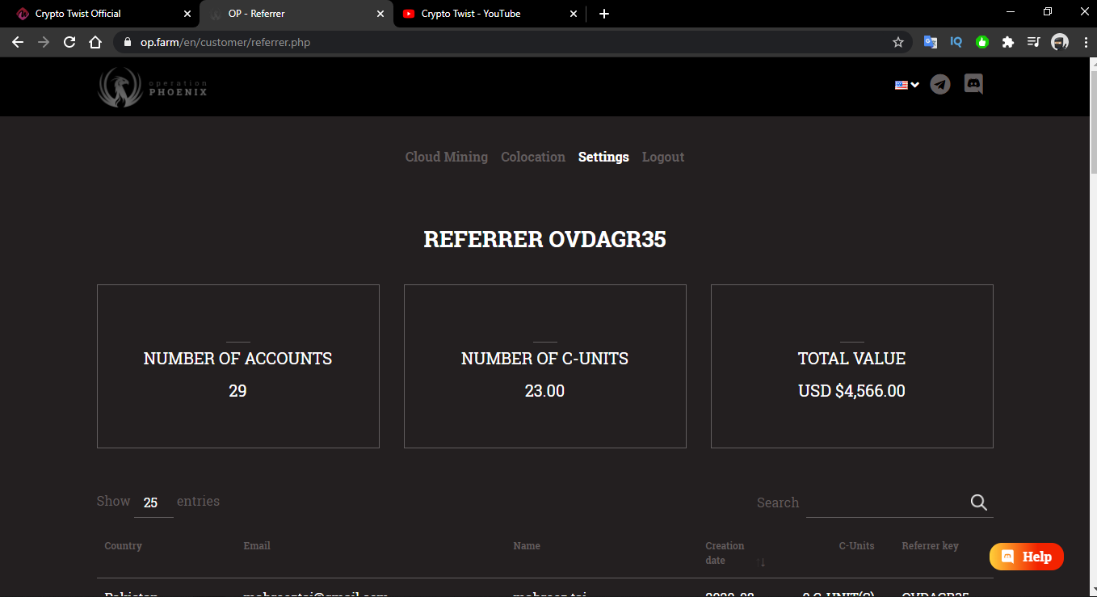Viewport: 1097px width, 597px height.
Task: Switch to the Crypto Twist - YouTube tab
Action: 490,14
